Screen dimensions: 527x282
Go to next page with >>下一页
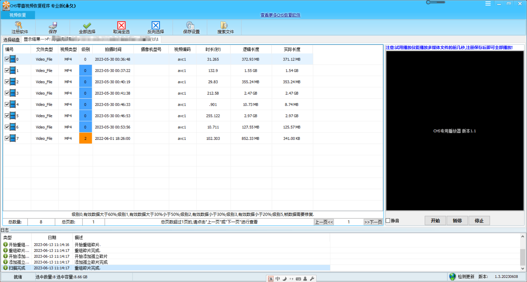click(373, 222)
